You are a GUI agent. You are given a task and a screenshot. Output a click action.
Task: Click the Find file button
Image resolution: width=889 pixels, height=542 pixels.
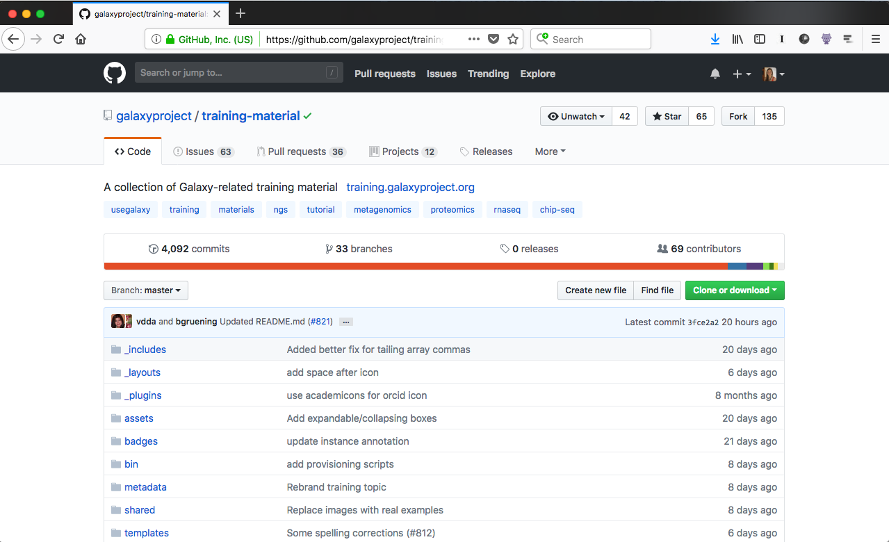click(x=658, y=290)
